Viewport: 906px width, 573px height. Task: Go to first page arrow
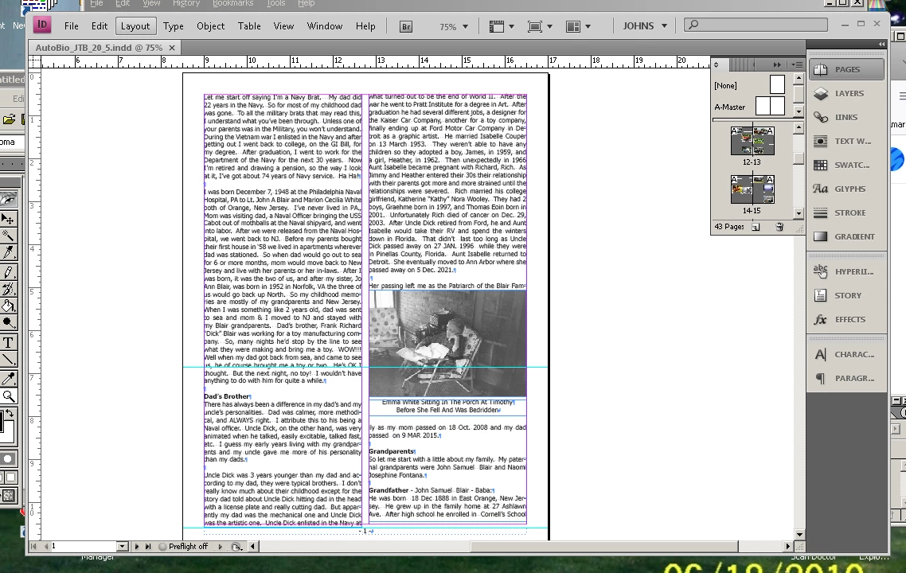pyautogui.click(x=33, y=546)
